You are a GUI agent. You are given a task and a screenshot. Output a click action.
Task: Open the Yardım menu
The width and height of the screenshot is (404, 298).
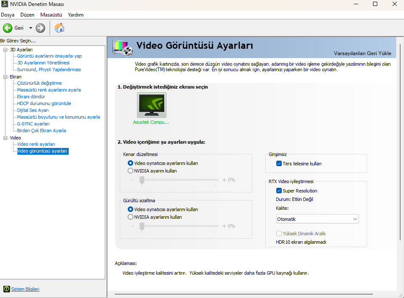[x=76, y=15]
